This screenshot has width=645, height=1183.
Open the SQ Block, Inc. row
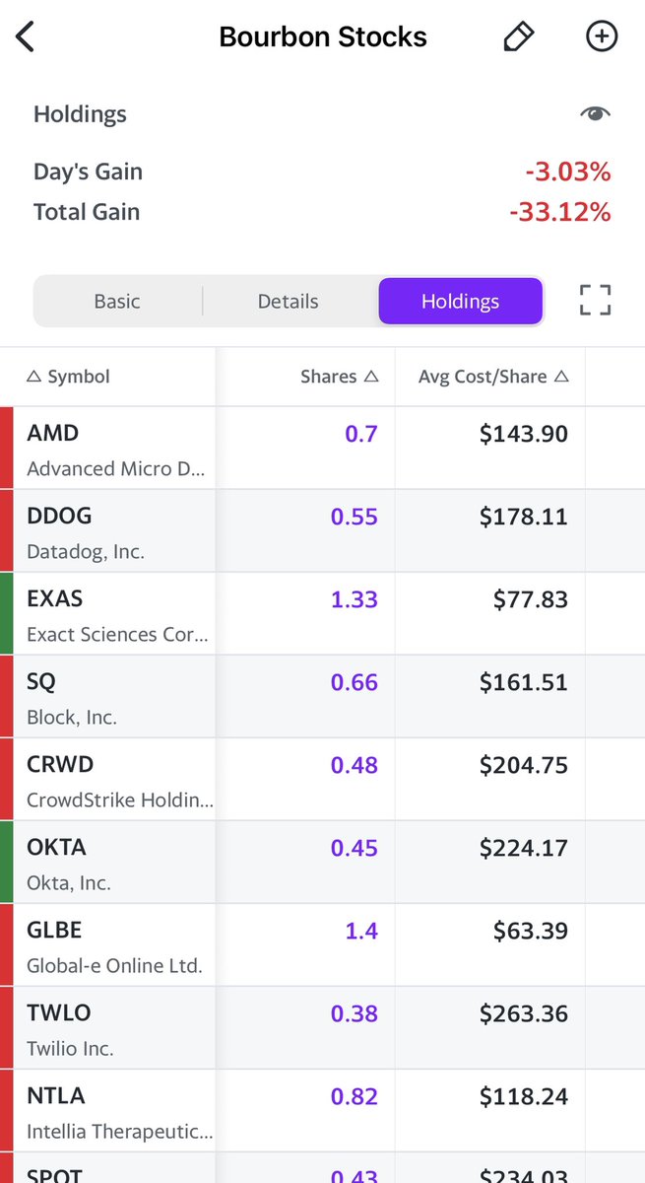click(322, 696)
